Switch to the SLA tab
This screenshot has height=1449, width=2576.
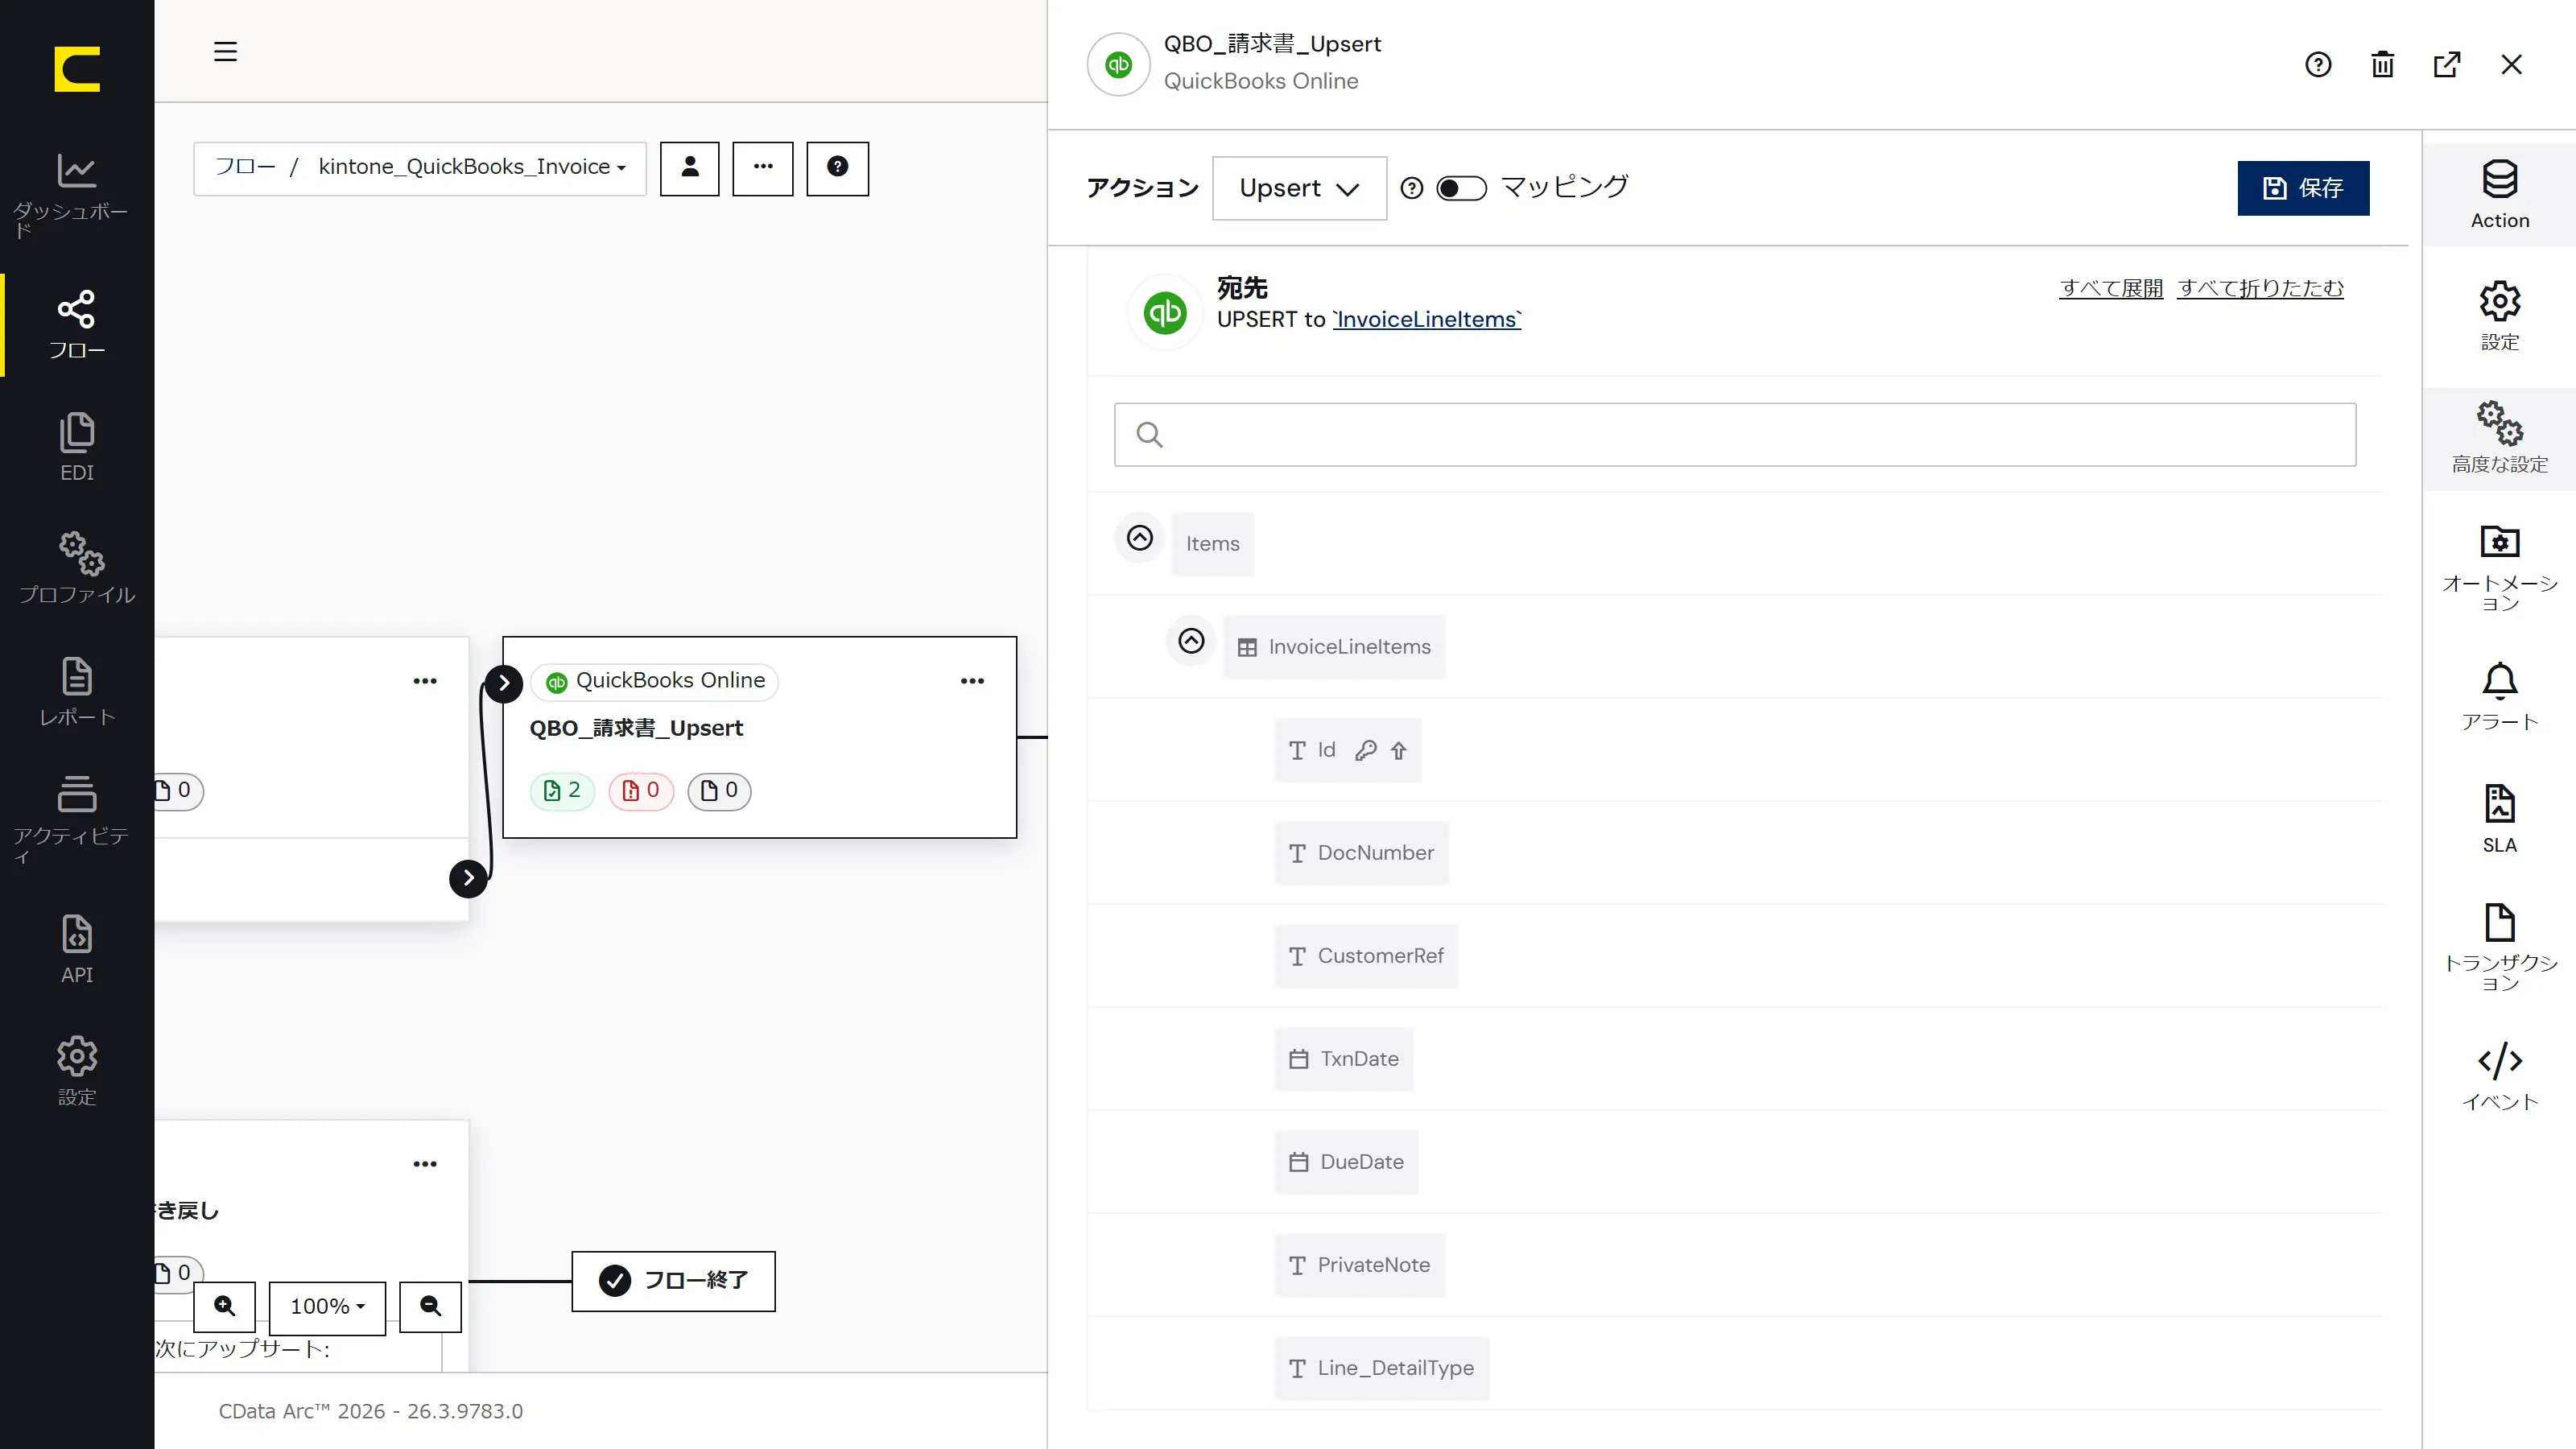click(2499, 820)
